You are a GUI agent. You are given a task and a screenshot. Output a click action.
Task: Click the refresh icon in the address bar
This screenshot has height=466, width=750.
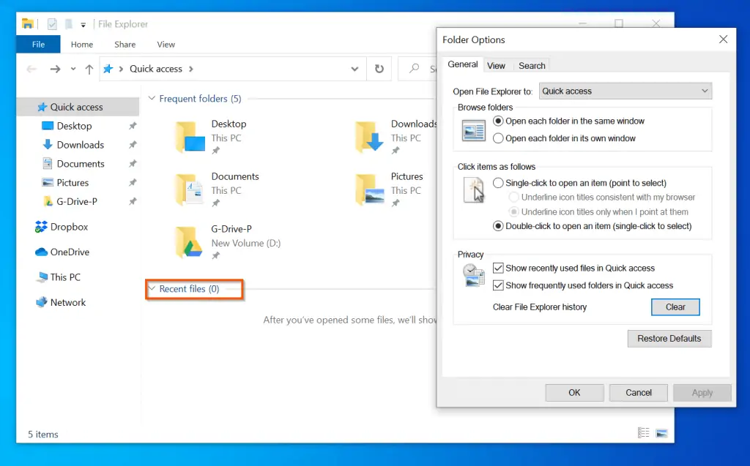click(x=378, y=68)
